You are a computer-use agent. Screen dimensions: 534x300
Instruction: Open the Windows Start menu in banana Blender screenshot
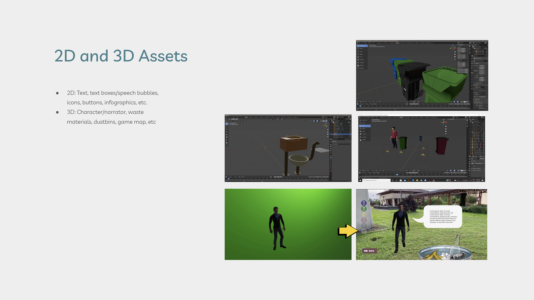[360, 180]
